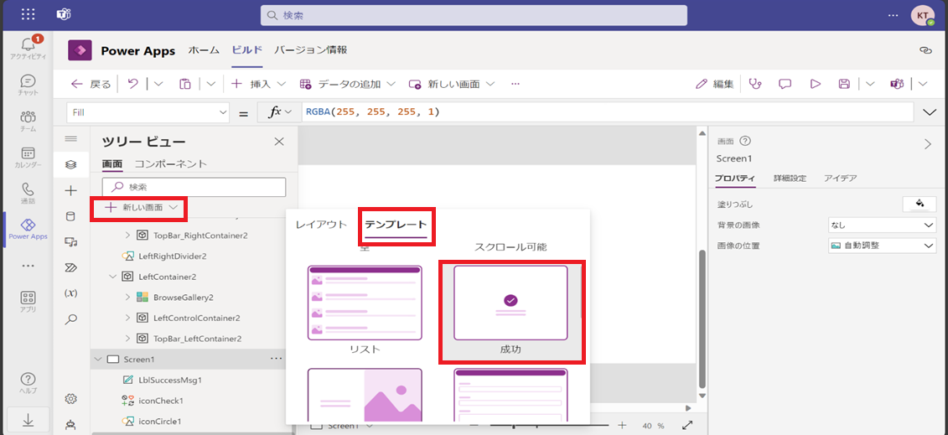Image resolution: width=948 pixels, height=435 pixels.
Task: Switch to Components (コンポーネント) tab
Action: (170, 163)
